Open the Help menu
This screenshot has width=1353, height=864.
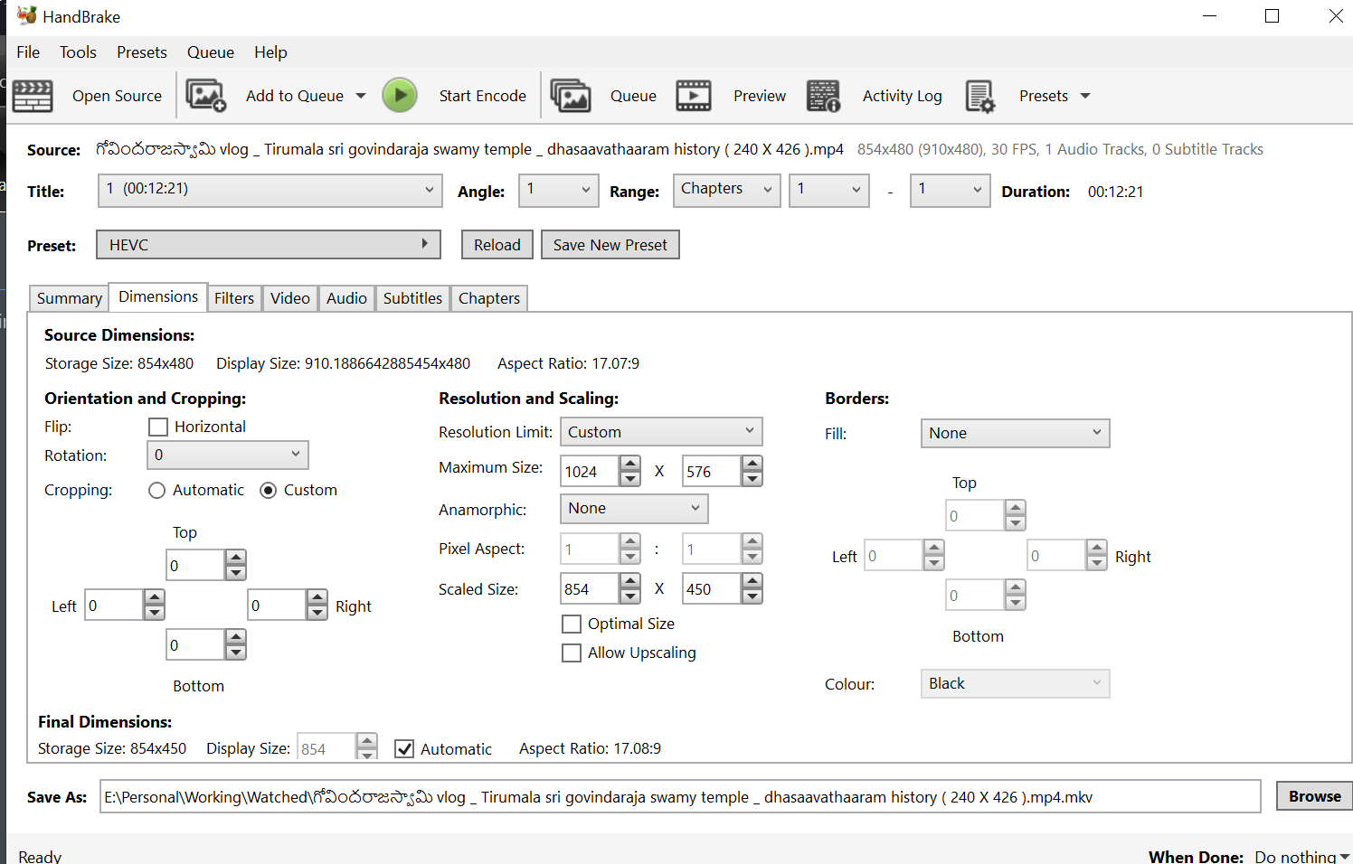coord(270,52)
